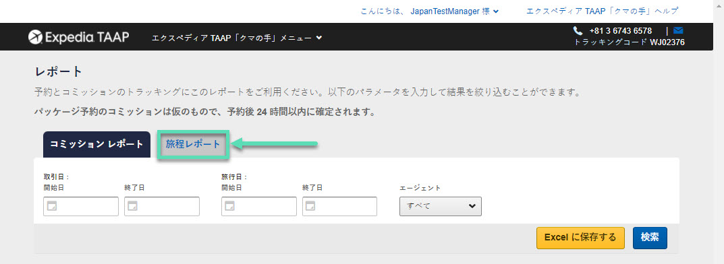Click the blue envelope mail icon
The height and width of the screenshot is (264, 724).
(678, 31)
